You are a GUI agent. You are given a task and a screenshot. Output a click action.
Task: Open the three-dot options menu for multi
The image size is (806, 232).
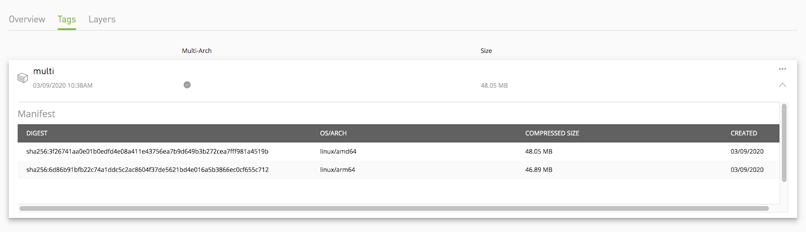pos(782,69)
